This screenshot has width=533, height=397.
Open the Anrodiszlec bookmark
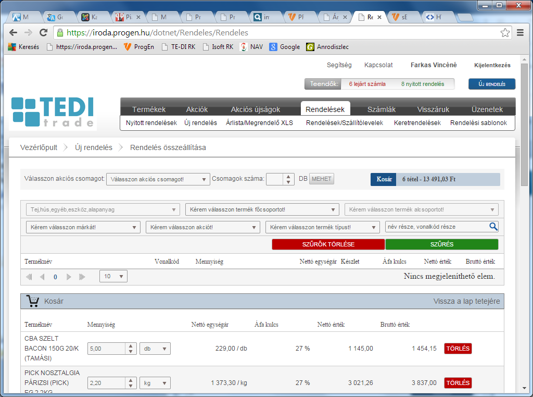point(327,47)
